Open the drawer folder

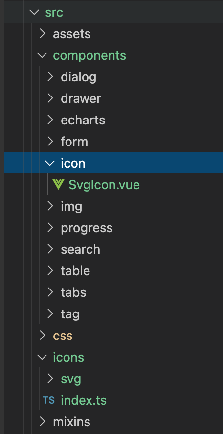click(x=81, y=98)
